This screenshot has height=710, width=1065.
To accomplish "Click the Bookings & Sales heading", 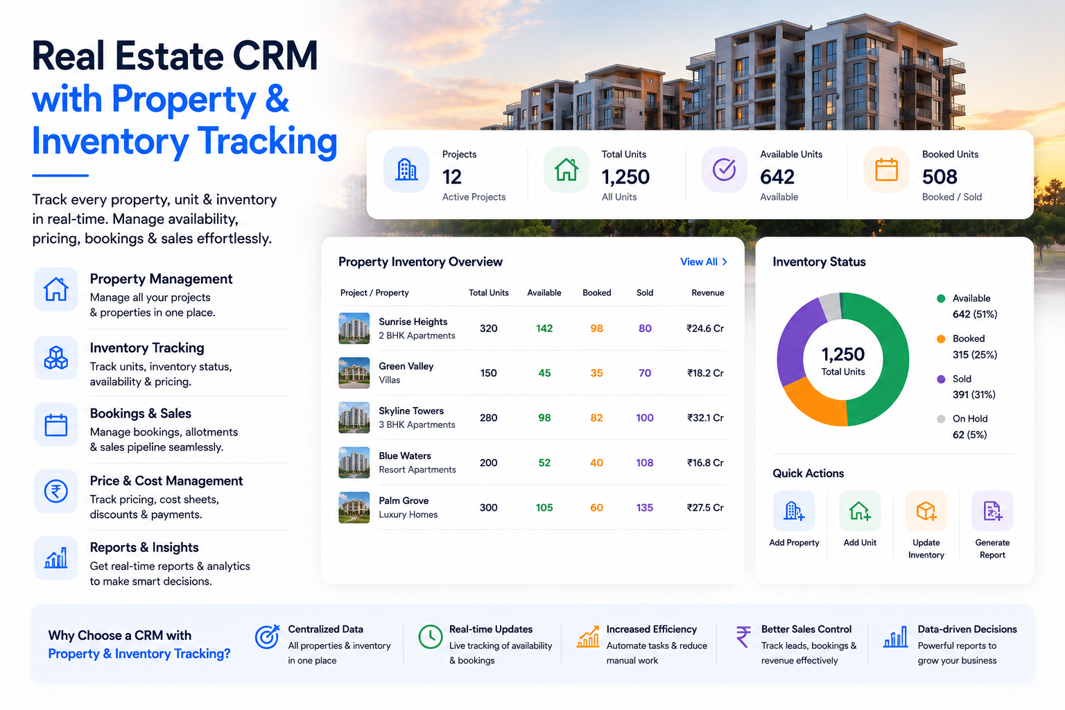I will pos(141,413).
